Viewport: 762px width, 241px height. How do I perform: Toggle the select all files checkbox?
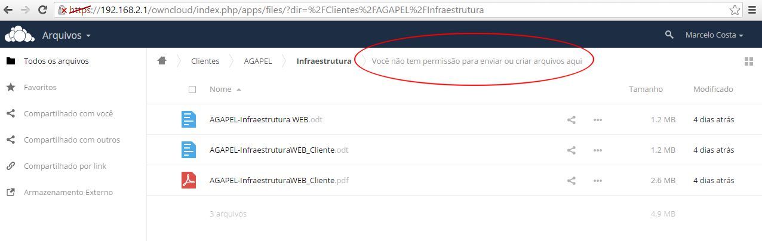coord(192,89)
